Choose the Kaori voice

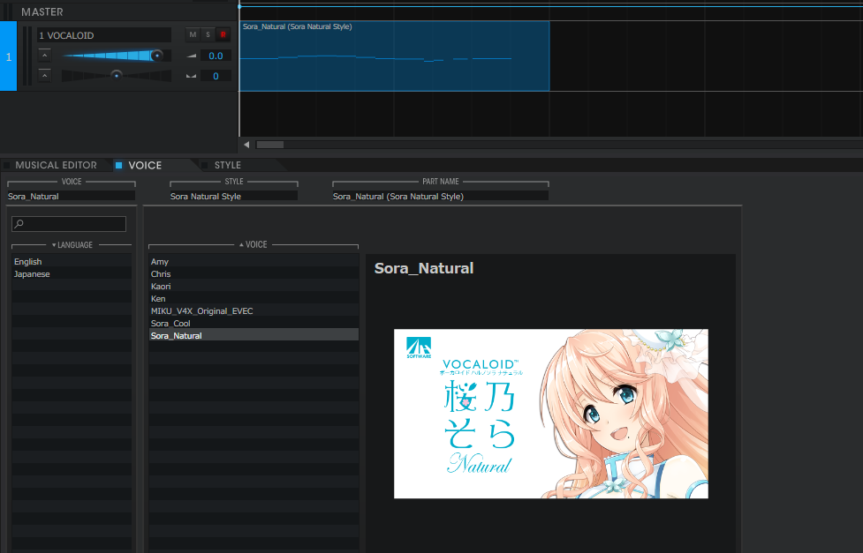(x=254, y=287)
